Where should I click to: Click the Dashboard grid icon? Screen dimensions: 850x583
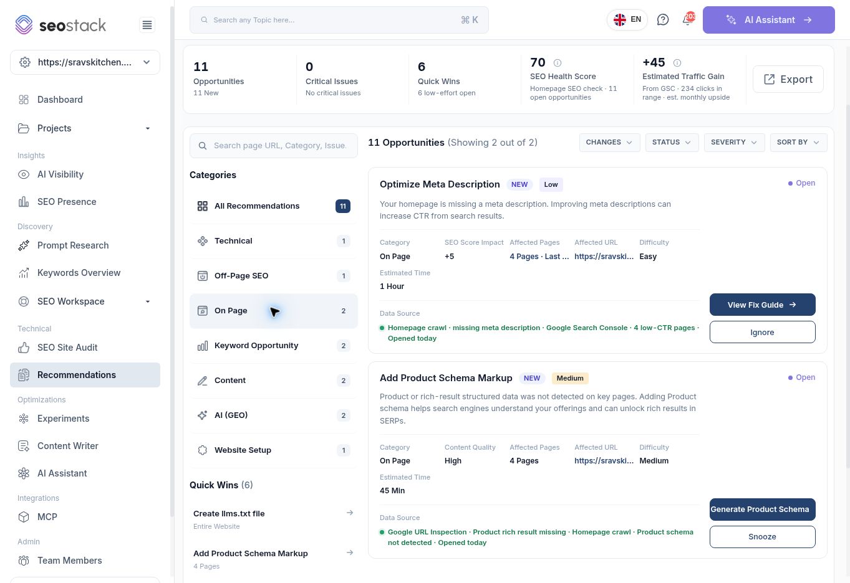click(x=24, y=100)
